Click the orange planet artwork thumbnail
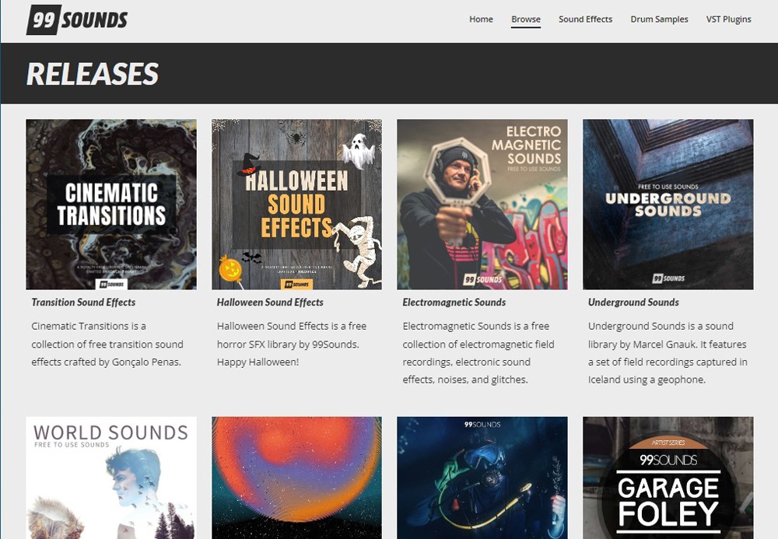The image size is (778, 539). (x=296, y=478)
